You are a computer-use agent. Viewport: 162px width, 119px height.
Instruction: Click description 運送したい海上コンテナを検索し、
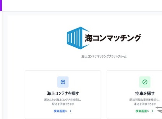(x=63, y=100)
